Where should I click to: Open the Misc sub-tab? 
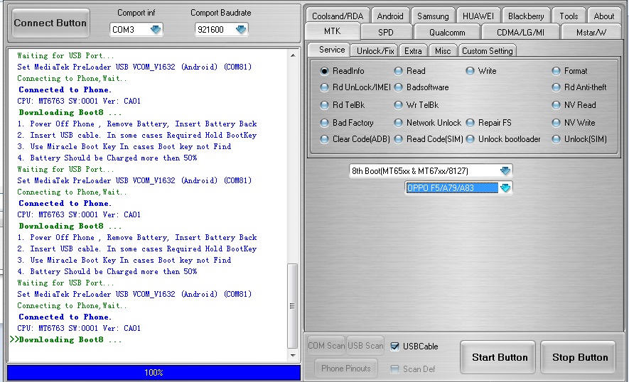tap(443, 51)
